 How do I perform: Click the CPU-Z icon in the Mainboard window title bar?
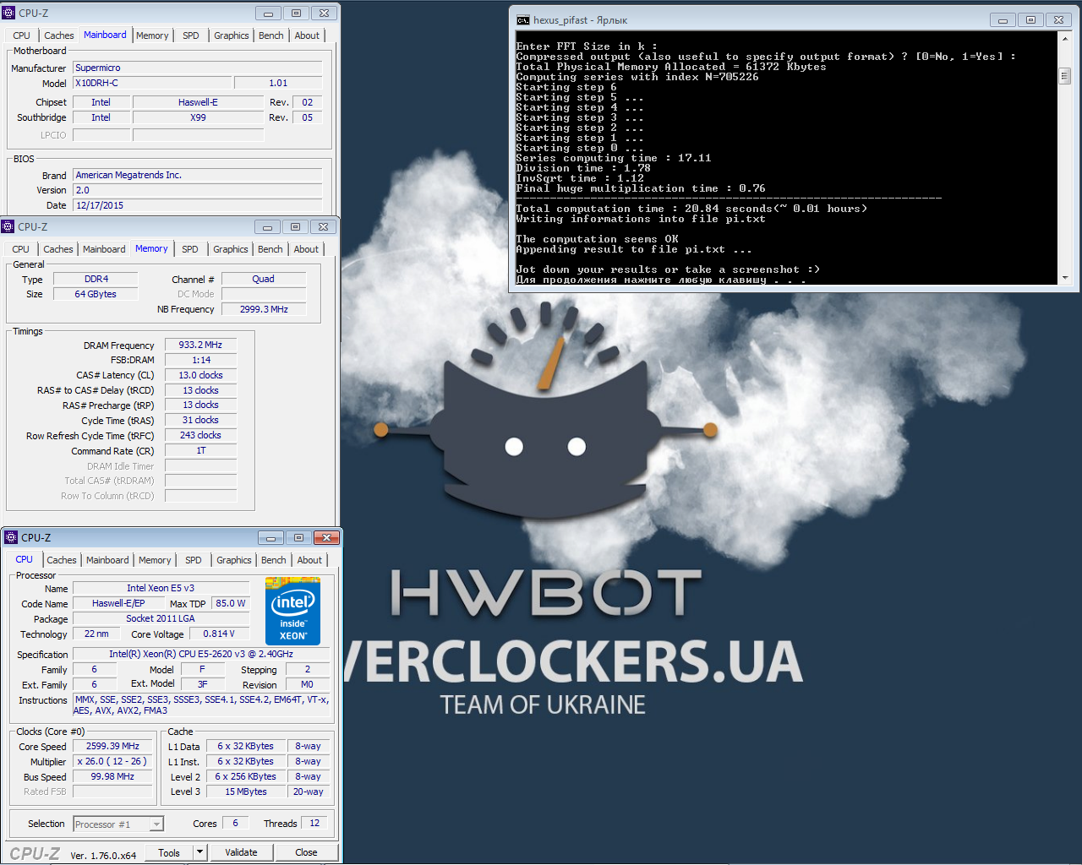click(9, 13)
